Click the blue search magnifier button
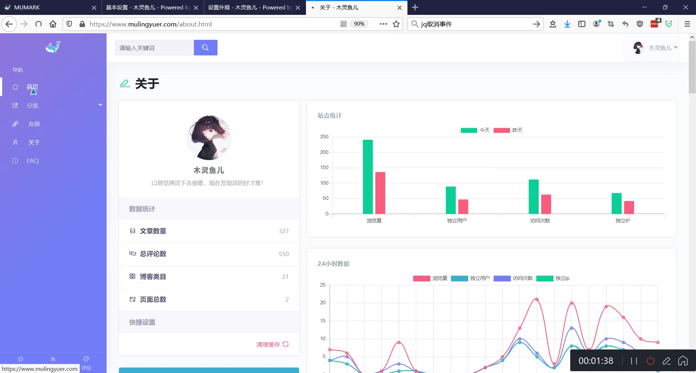The width and height of the screenshot is (696, 373). 206,48
